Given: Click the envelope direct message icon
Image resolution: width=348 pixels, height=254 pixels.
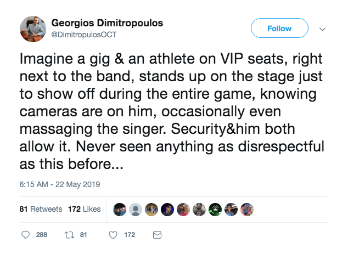Looking at the screenshot, I should click(x=157, y=235).
